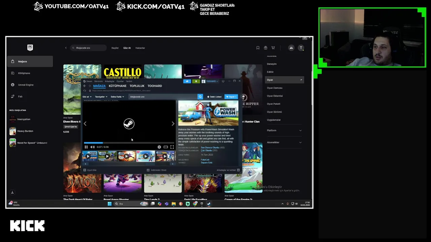The image size is (431, 242).
Task: Open Epic gift redeem icon
Action: [x=265, y=48]
